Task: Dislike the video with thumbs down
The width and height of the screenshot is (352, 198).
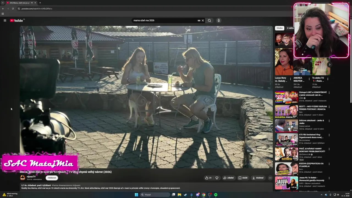Action: (217, 178)
